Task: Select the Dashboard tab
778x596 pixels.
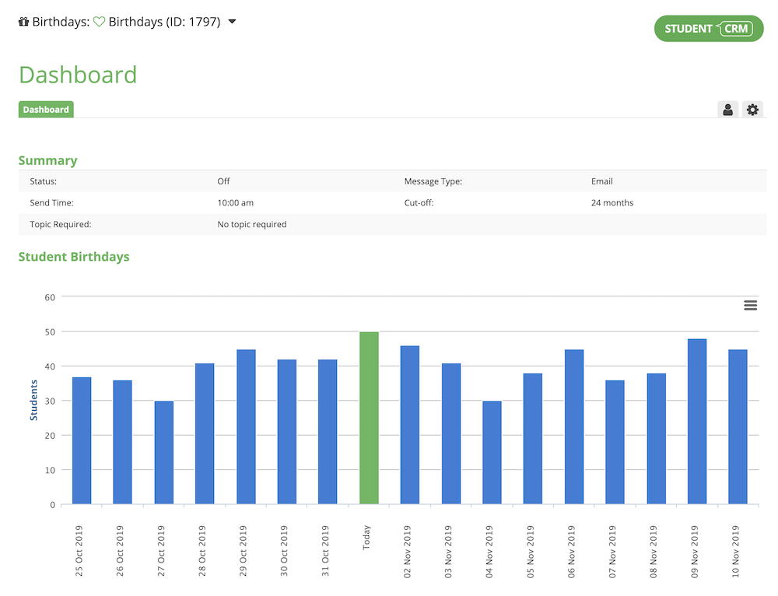Action: tap(45, 110)
